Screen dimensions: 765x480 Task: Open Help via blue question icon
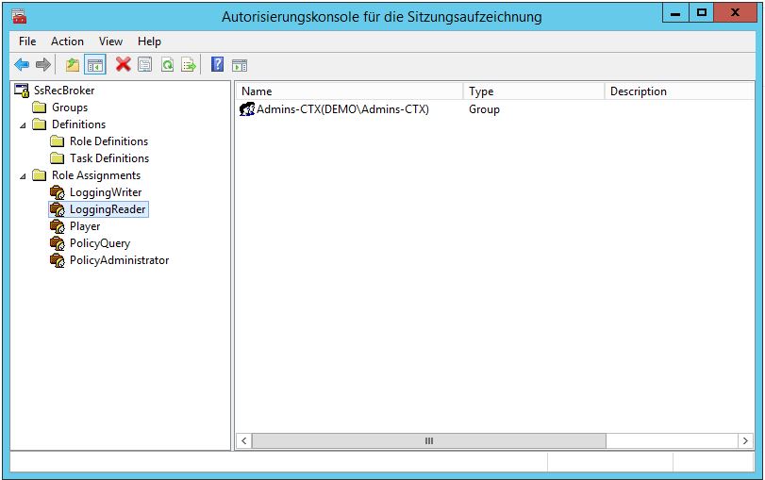pyautogui.click(x=218, y=64)
